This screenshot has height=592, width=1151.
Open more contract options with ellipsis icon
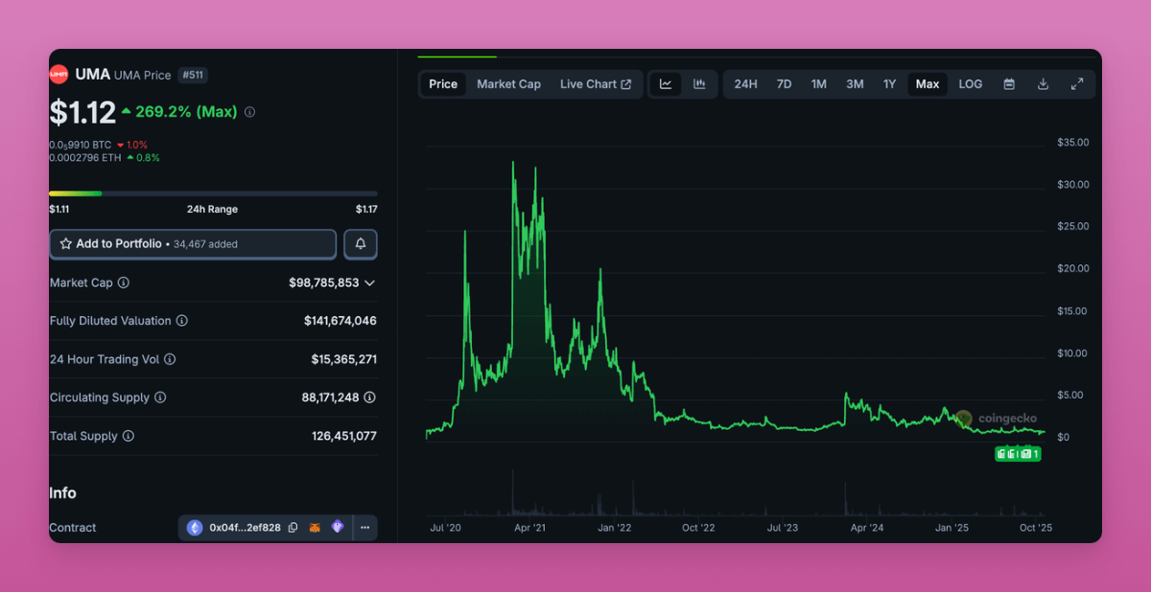pyautogui.click(x=364, y=528)
